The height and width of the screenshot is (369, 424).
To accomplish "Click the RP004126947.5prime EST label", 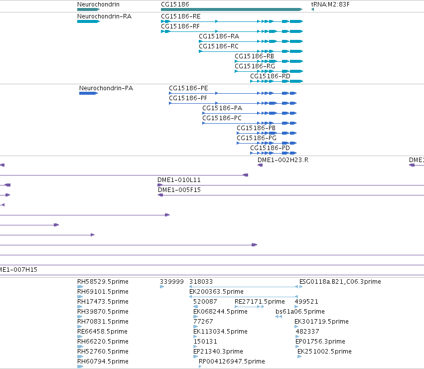I will (x=232, y=362).
